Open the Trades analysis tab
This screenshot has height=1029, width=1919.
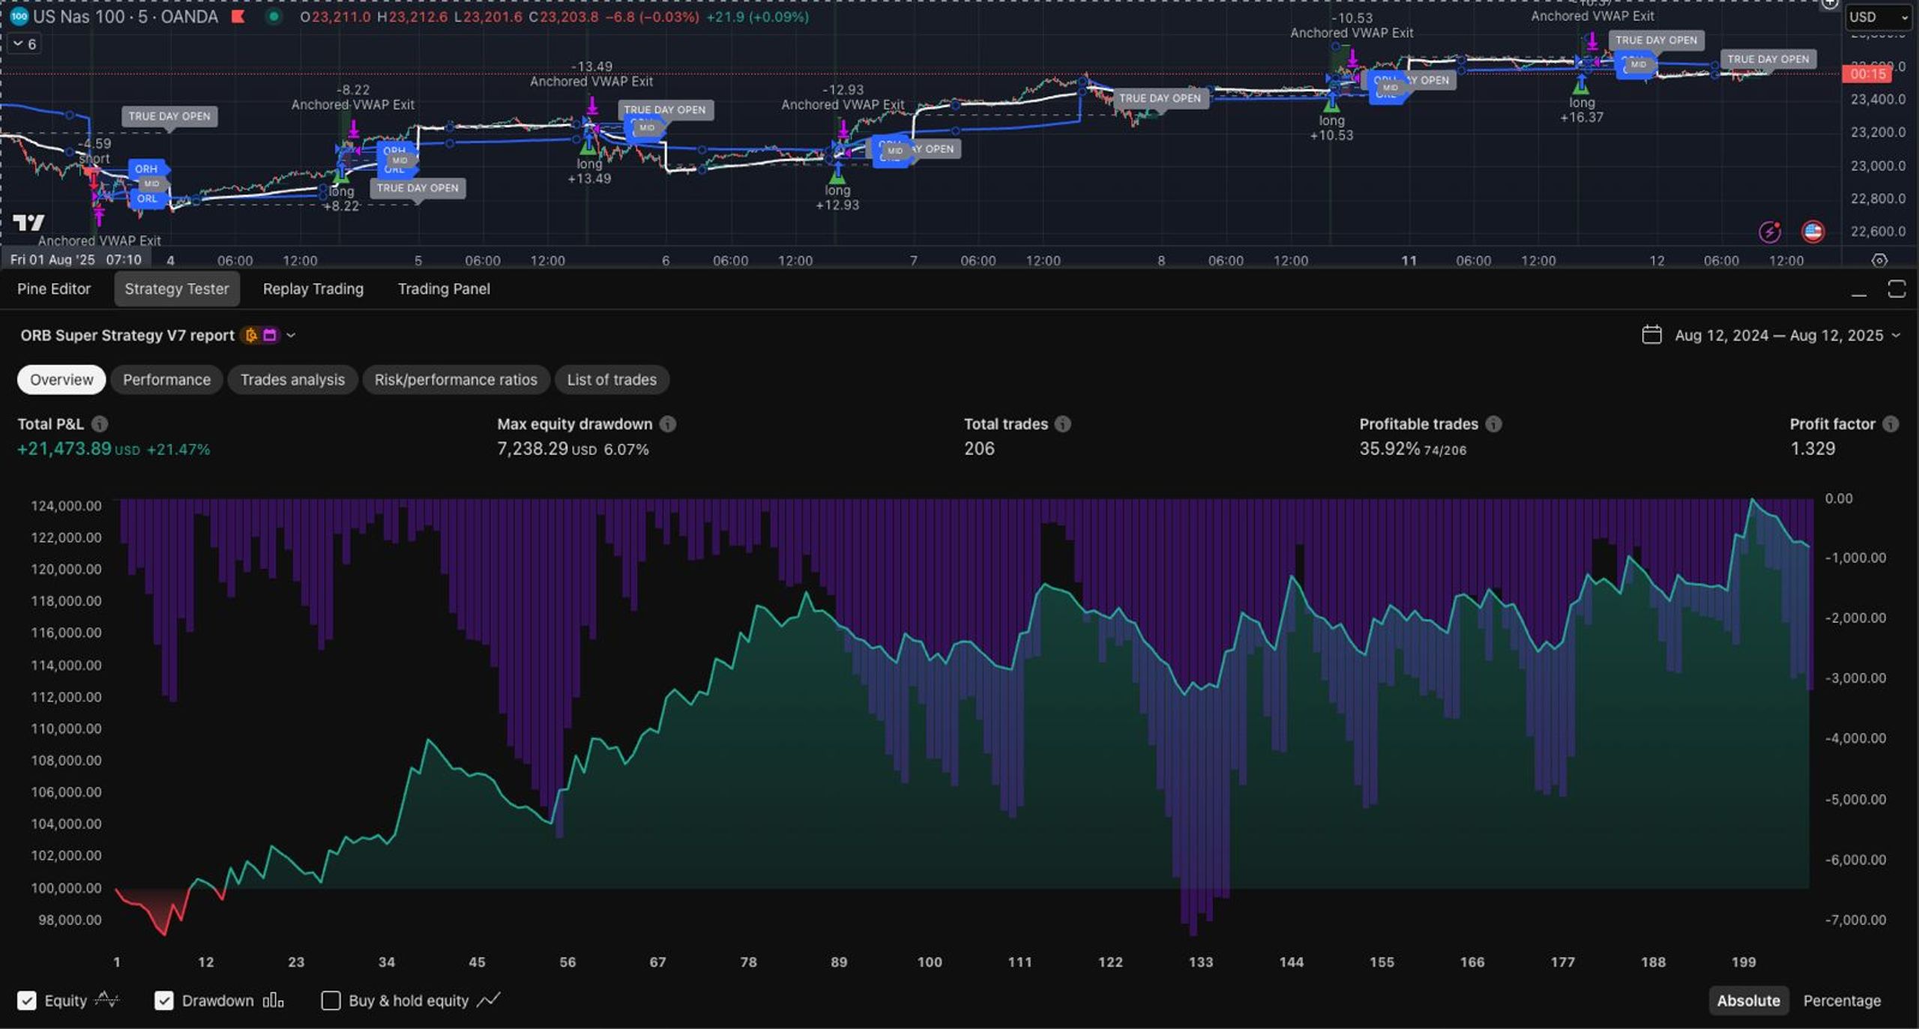tap(293, 379)
